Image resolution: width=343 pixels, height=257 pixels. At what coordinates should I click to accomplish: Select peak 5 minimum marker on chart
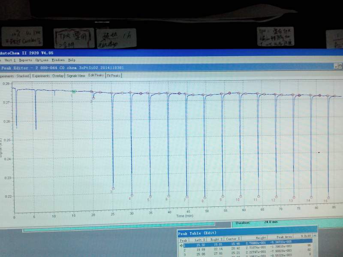pos(150,197)
